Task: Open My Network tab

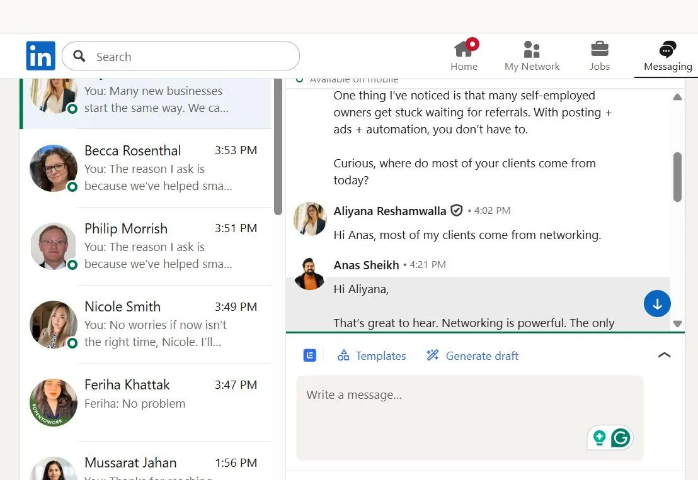Action: point(532,55)
